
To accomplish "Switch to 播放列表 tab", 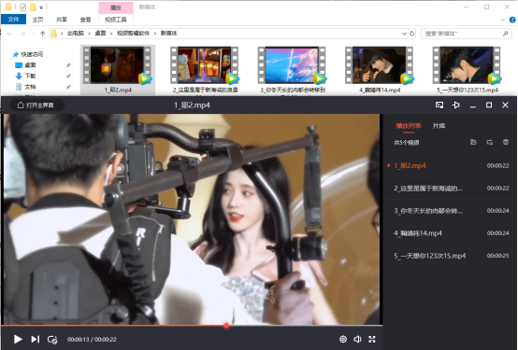I will click(x=409, y=126).
